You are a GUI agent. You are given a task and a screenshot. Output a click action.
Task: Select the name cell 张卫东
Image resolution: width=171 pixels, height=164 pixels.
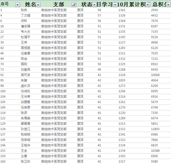click(25, 161)
